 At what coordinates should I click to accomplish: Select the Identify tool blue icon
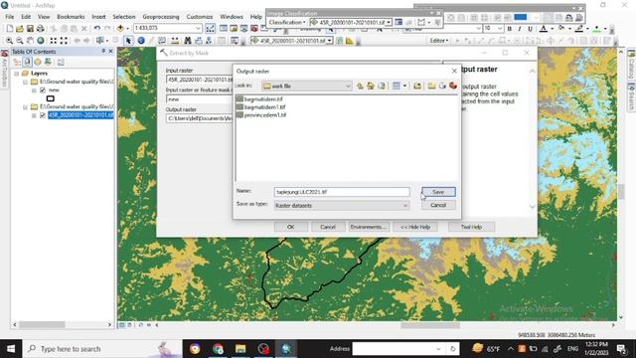pos(141,41)
